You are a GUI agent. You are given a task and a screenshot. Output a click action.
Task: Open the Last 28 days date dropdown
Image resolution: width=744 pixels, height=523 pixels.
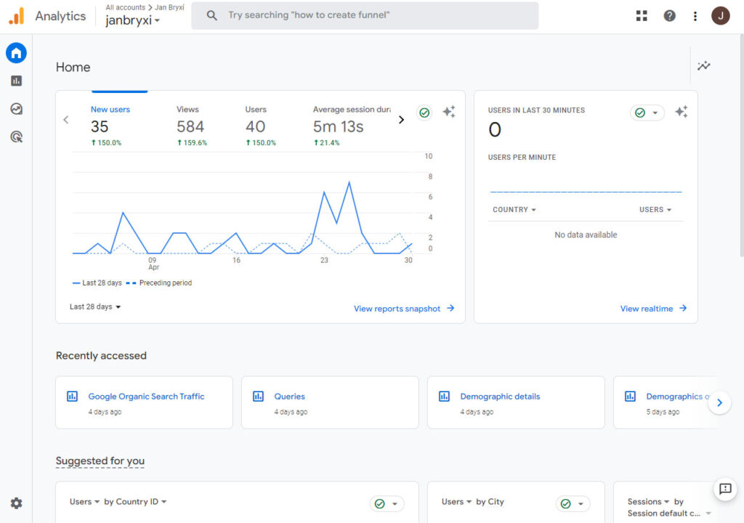[95, 307]
